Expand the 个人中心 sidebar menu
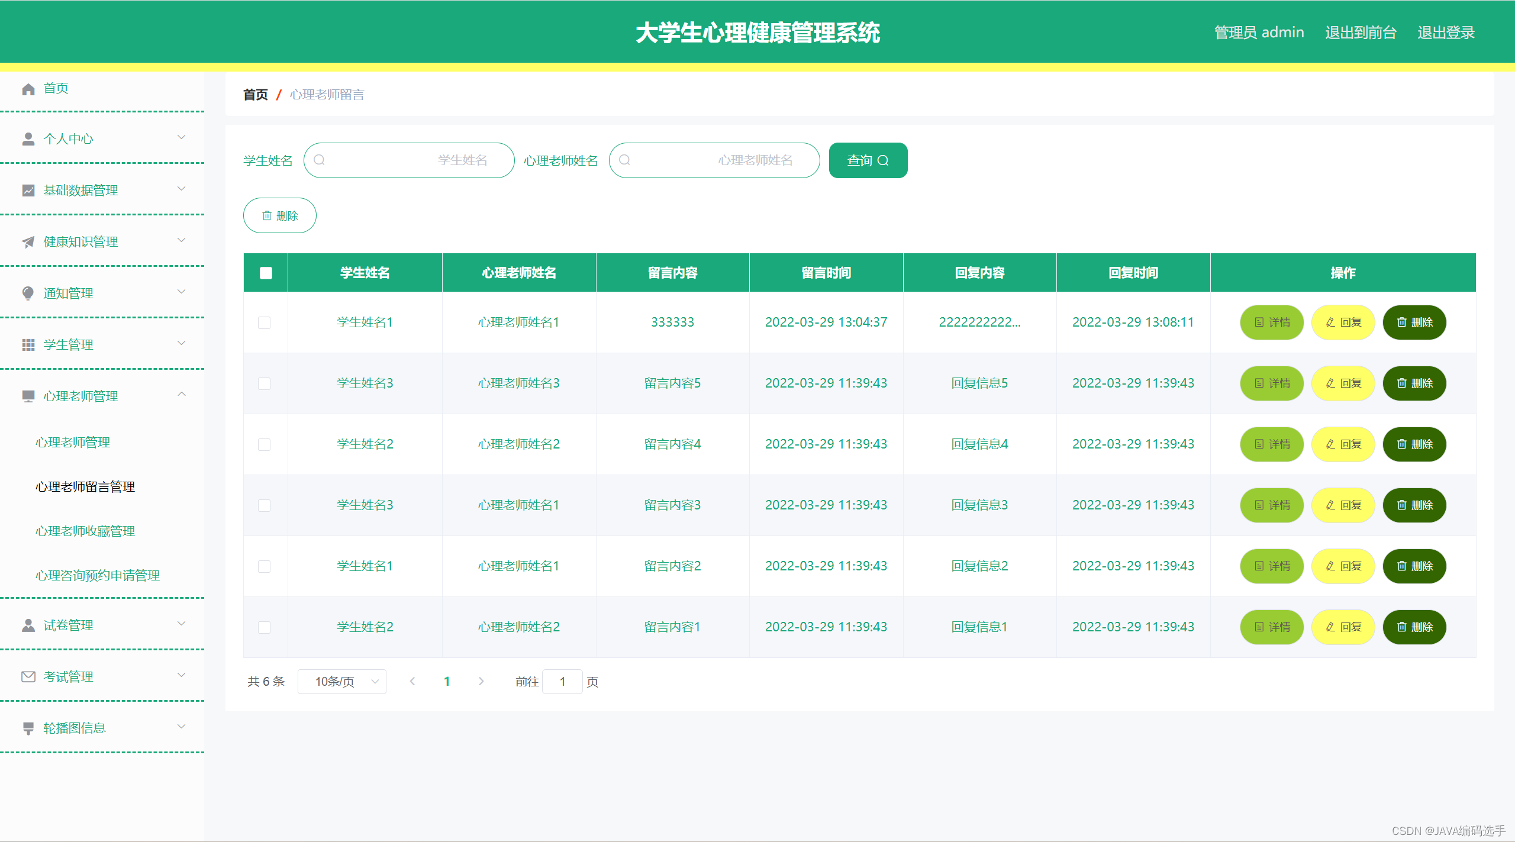Image resolution: width=1515 pixels, height=842 pixels. tap(102, 139)
